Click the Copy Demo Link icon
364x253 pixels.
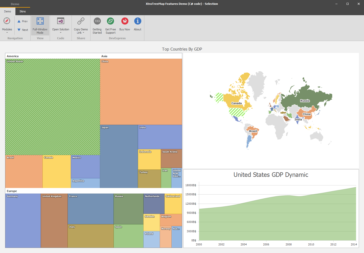[x=81, y=21]
